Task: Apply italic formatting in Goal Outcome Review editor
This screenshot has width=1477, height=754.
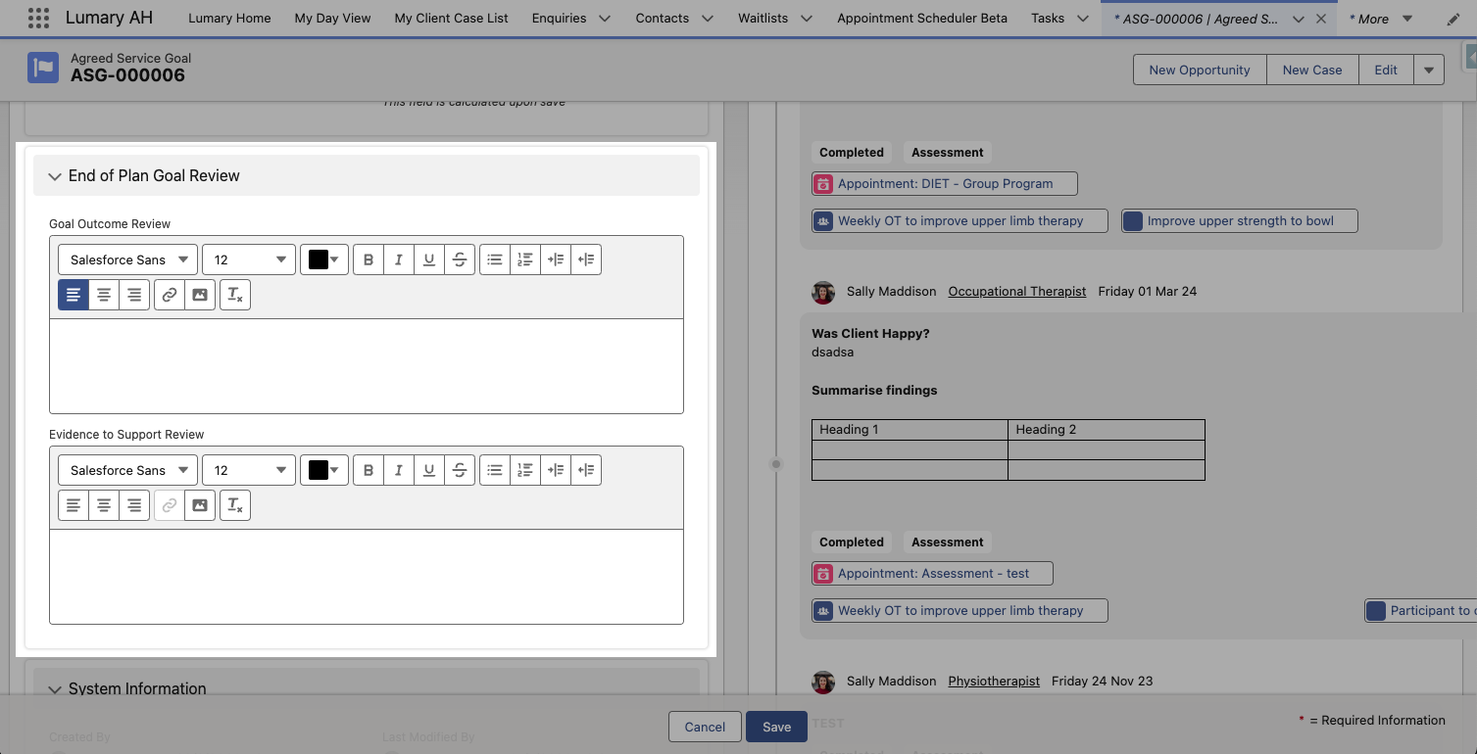Action: [x=399, y=259]
